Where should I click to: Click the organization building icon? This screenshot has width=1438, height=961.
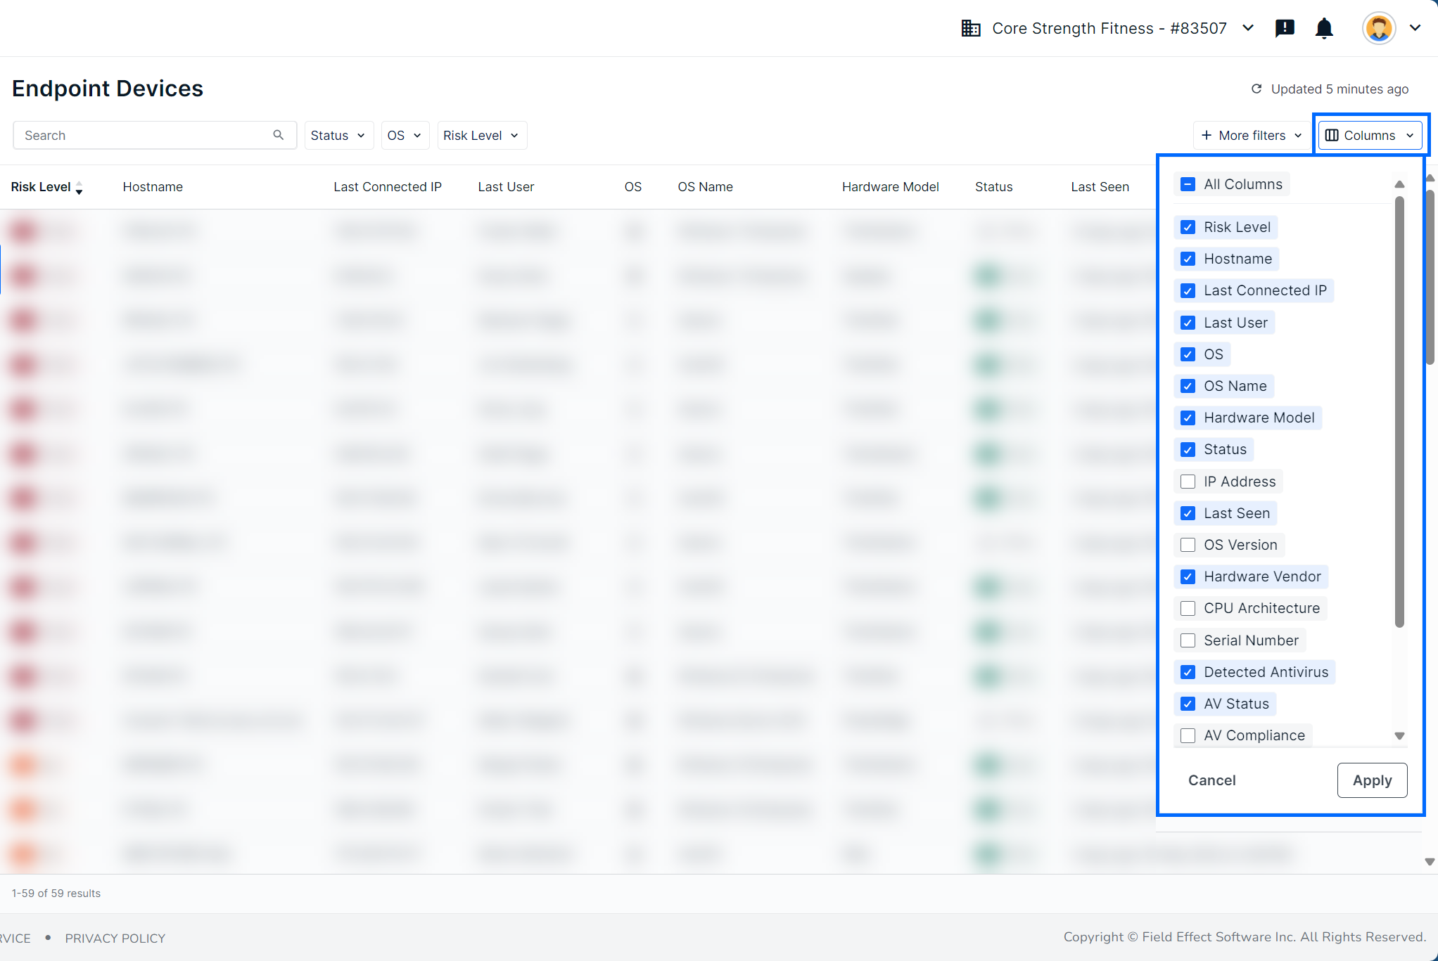971,28
